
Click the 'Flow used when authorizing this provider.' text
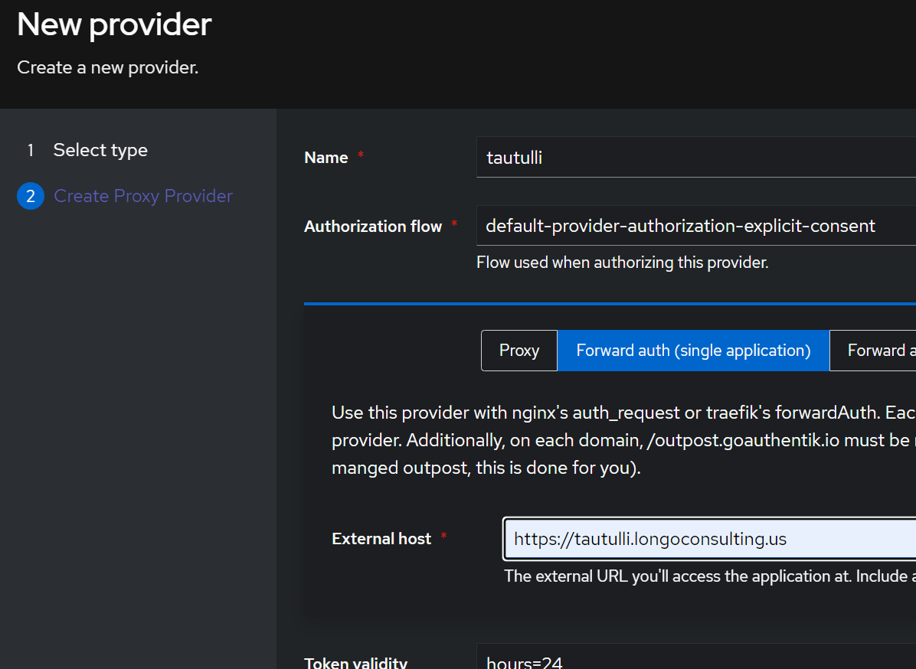click(x=622, y=263)
